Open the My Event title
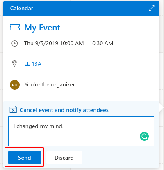Image resolution: width=164 pixels, height=170 pixels. pos(42,28)
